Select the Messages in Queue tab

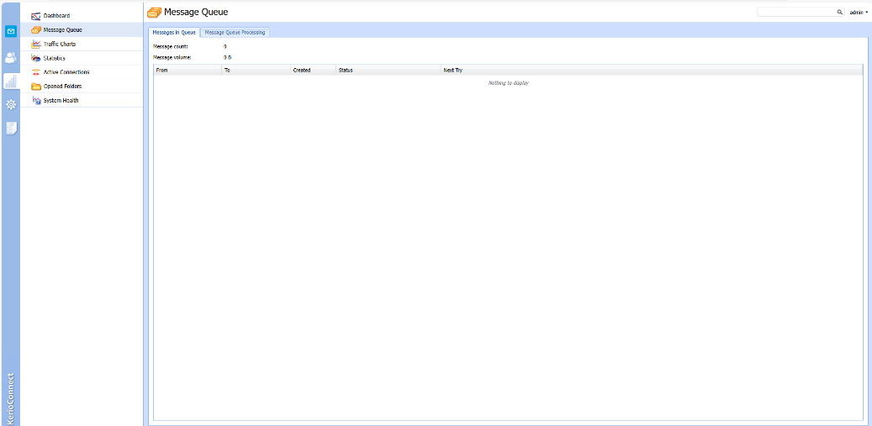click(174, 33)
